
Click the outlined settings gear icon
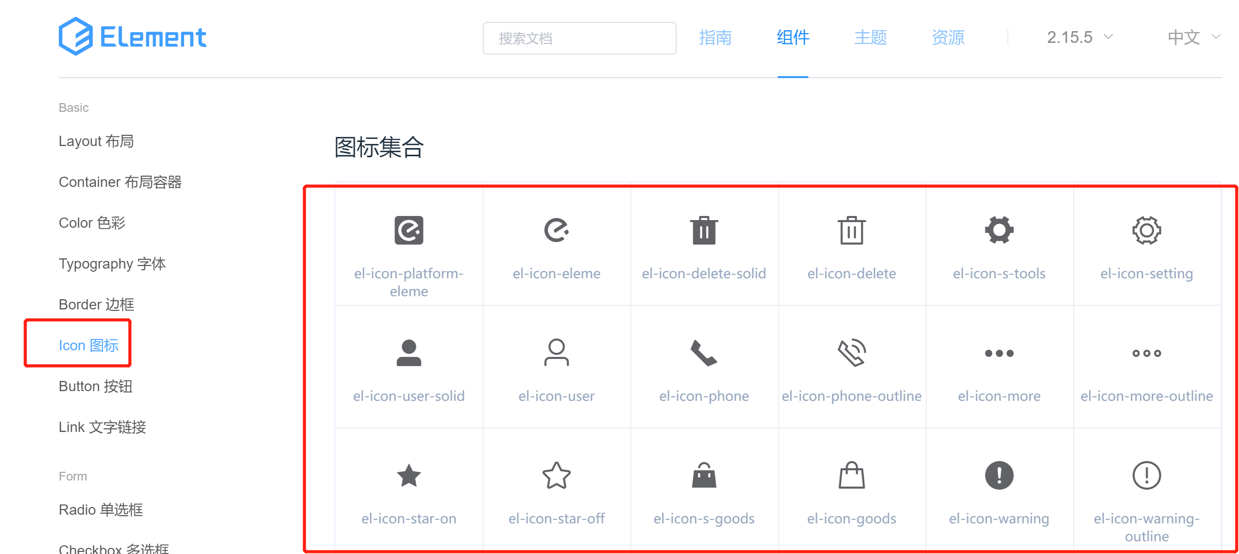pos(1146,230)
